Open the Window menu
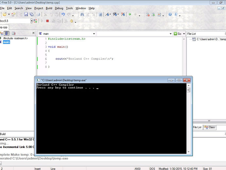 pyautogui.click(x=81, y=8)
